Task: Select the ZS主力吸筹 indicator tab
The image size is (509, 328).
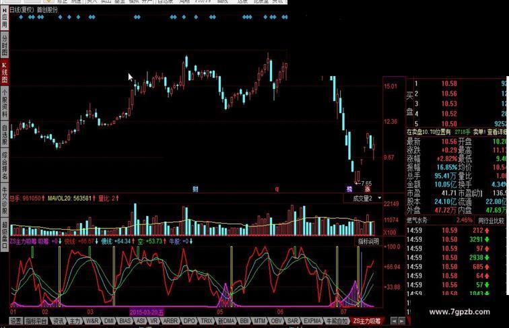Action: [x=367, y=321]
